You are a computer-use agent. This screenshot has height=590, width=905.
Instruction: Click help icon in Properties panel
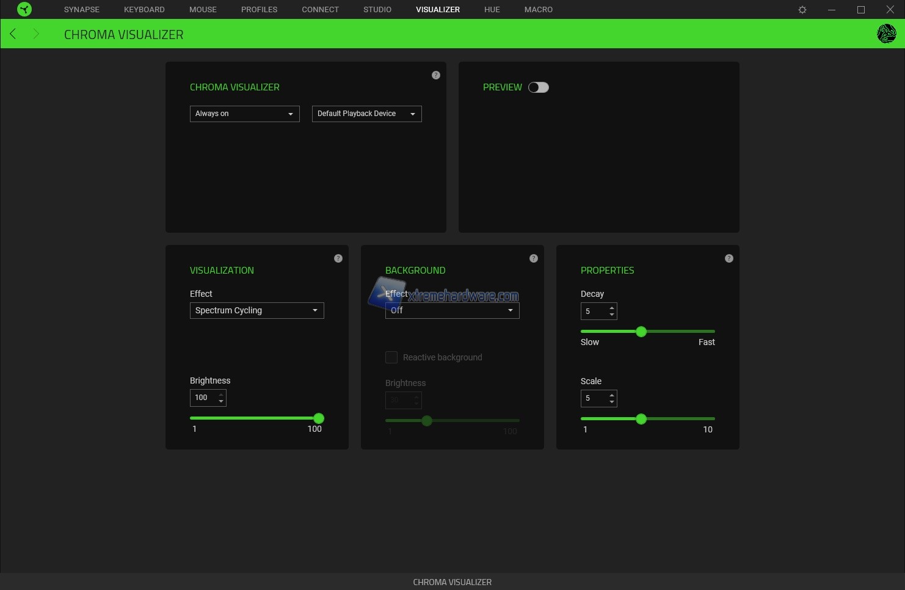729,258
